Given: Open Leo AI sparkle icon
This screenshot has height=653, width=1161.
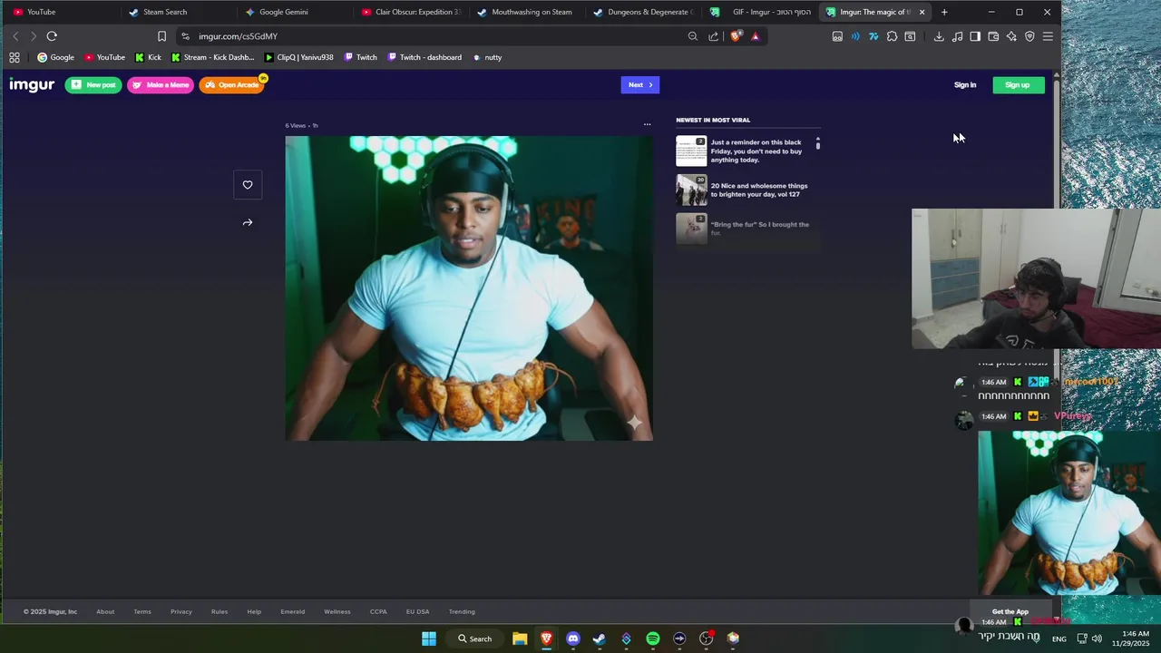Looking at the screenshot, I should pos(1011,36).
